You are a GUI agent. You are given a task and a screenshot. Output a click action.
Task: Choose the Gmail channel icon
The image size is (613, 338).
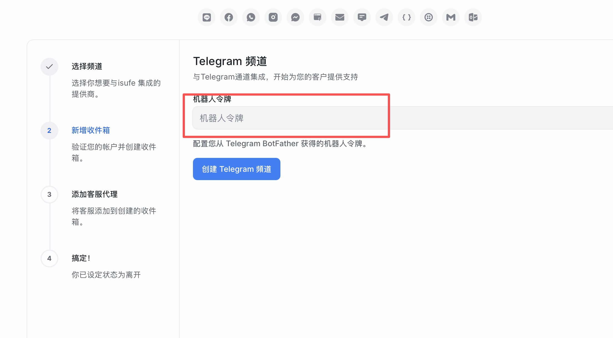click(x=451, y=17)
